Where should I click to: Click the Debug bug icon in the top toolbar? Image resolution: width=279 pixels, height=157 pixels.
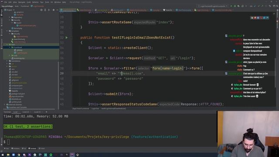(235, 6)
